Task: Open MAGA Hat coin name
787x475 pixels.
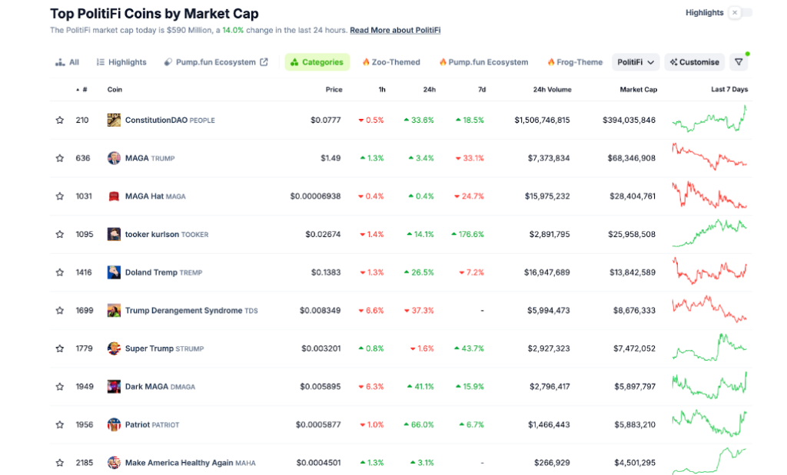Action: coord(155,196)
